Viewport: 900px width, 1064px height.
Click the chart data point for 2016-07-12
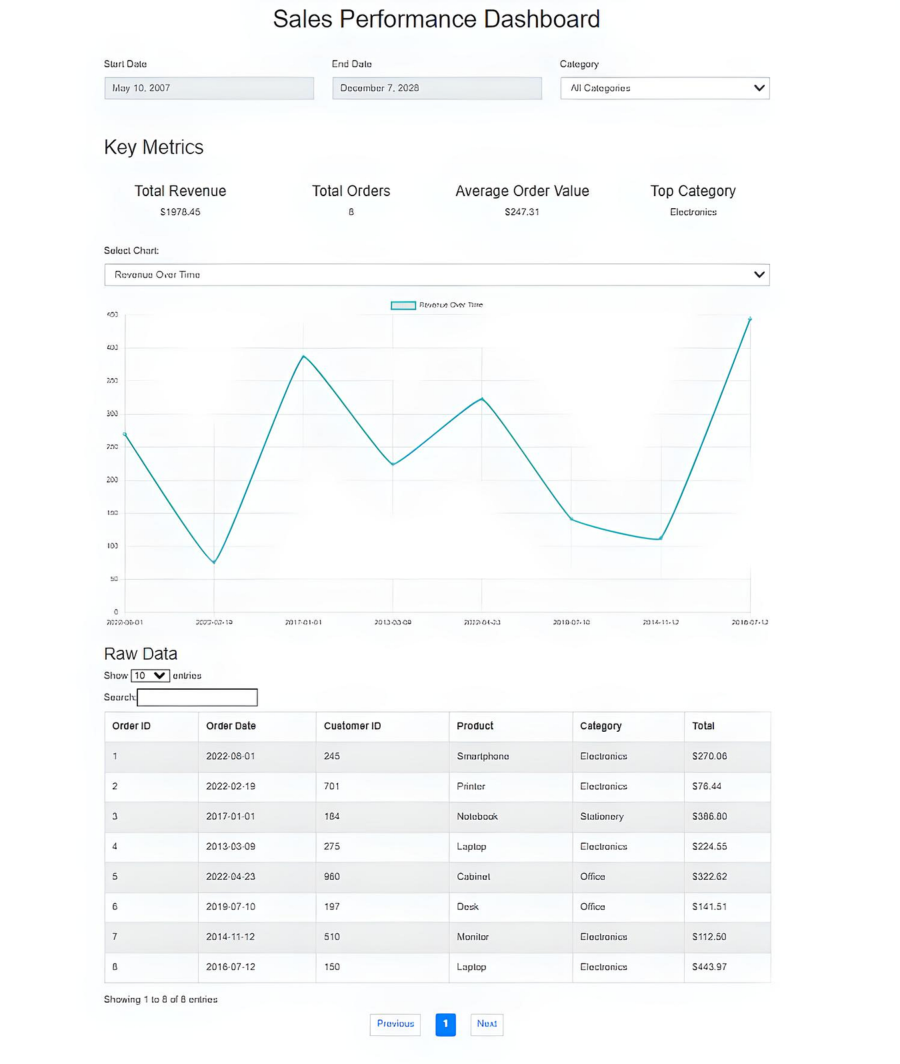click(x=750, y=318)
